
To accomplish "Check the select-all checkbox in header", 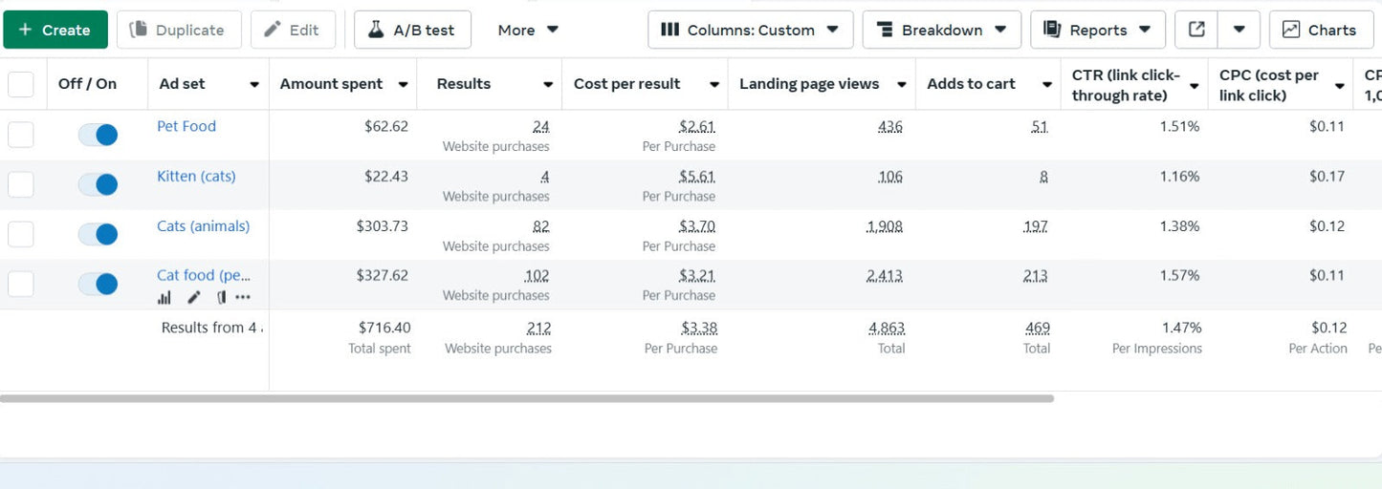I will click(x=21, y=84).
